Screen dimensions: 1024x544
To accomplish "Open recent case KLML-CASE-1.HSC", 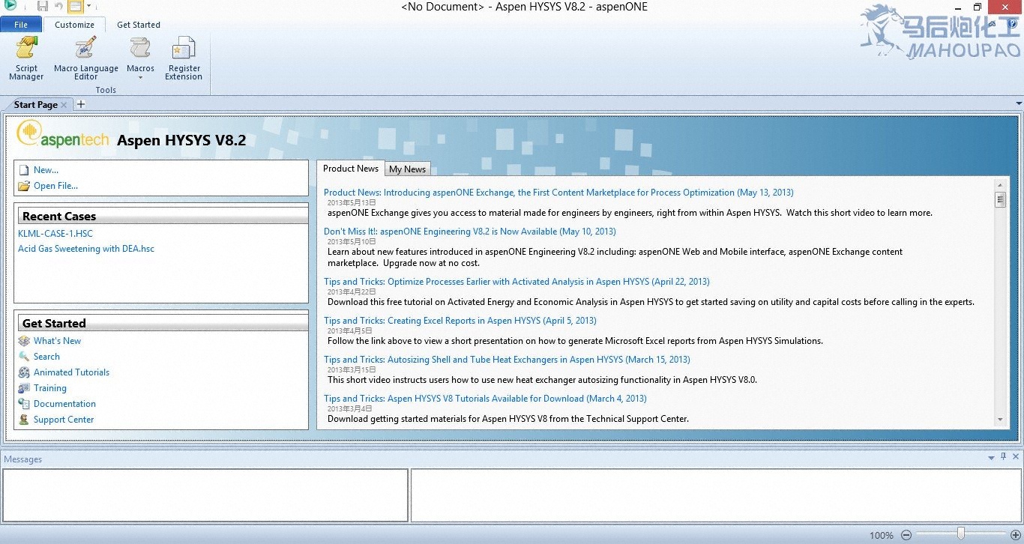I will point(55,234).
